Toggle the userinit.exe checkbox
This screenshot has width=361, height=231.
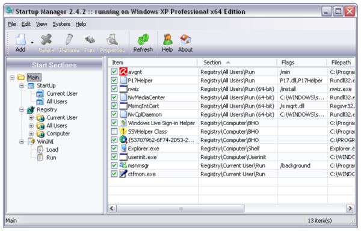click(114, 157)
